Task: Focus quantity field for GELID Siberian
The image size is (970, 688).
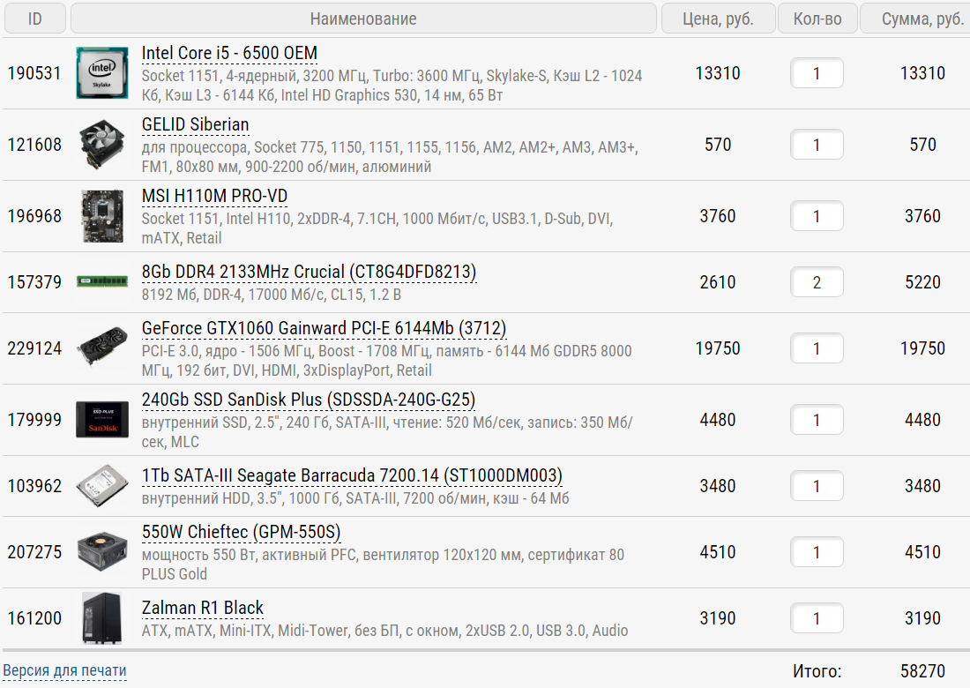Action: 817,145
